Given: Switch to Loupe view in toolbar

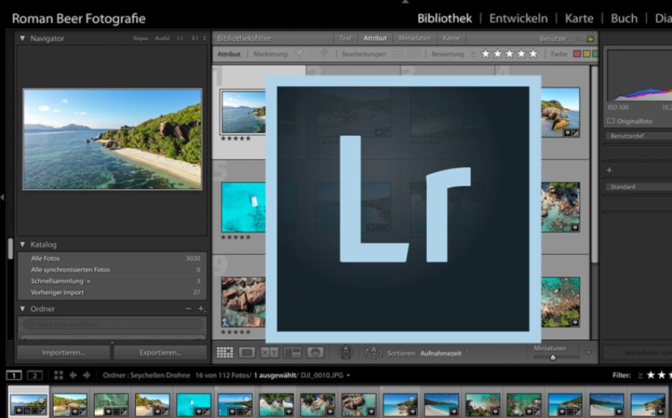Looking at the screenshot, I should tap(247, 352).
